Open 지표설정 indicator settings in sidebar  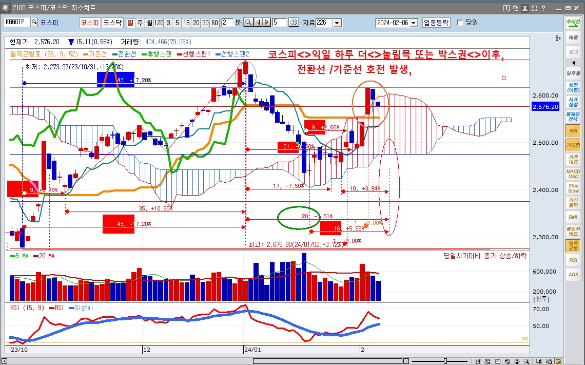coord(573,102)
